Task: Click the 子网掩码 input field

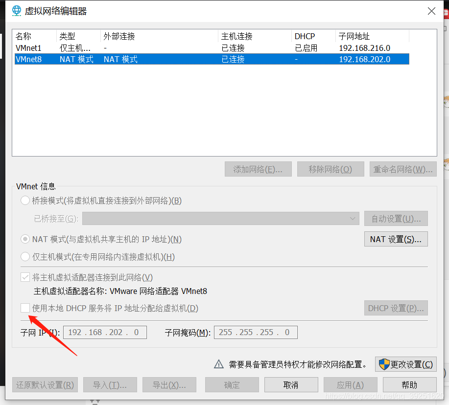Action: (x=256, y=332)
